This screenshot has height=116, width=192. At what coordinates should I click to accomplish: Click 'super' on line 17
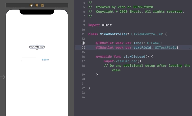click(109, 61)
